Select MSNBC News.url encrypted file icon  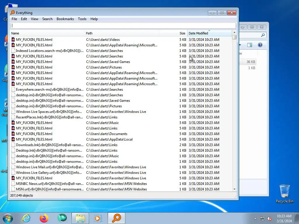tap(13, 184)
